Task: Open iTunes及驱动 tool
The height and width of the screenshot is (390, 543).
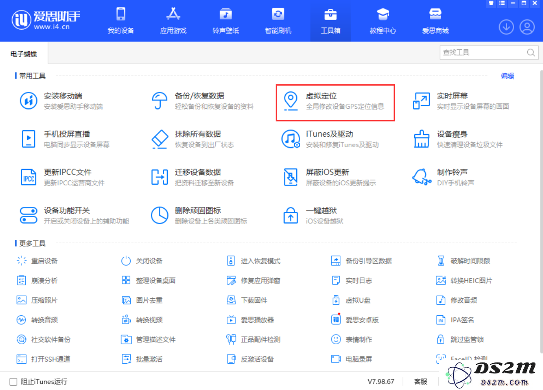Action: tap(330, 139)
